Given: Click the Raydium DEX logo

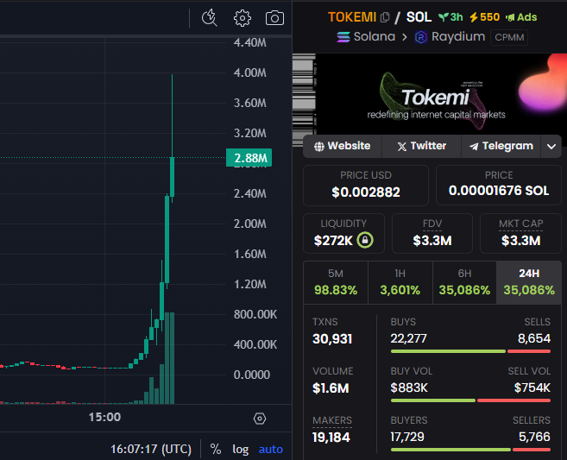Looking at the screenshot, I should (421, 37).
